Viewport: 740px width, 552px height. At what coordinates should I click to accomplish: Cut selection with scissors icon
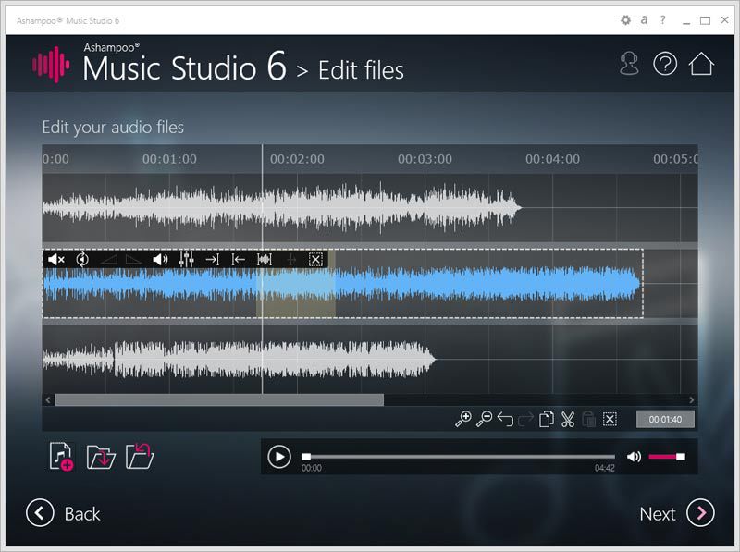(568, 419)
